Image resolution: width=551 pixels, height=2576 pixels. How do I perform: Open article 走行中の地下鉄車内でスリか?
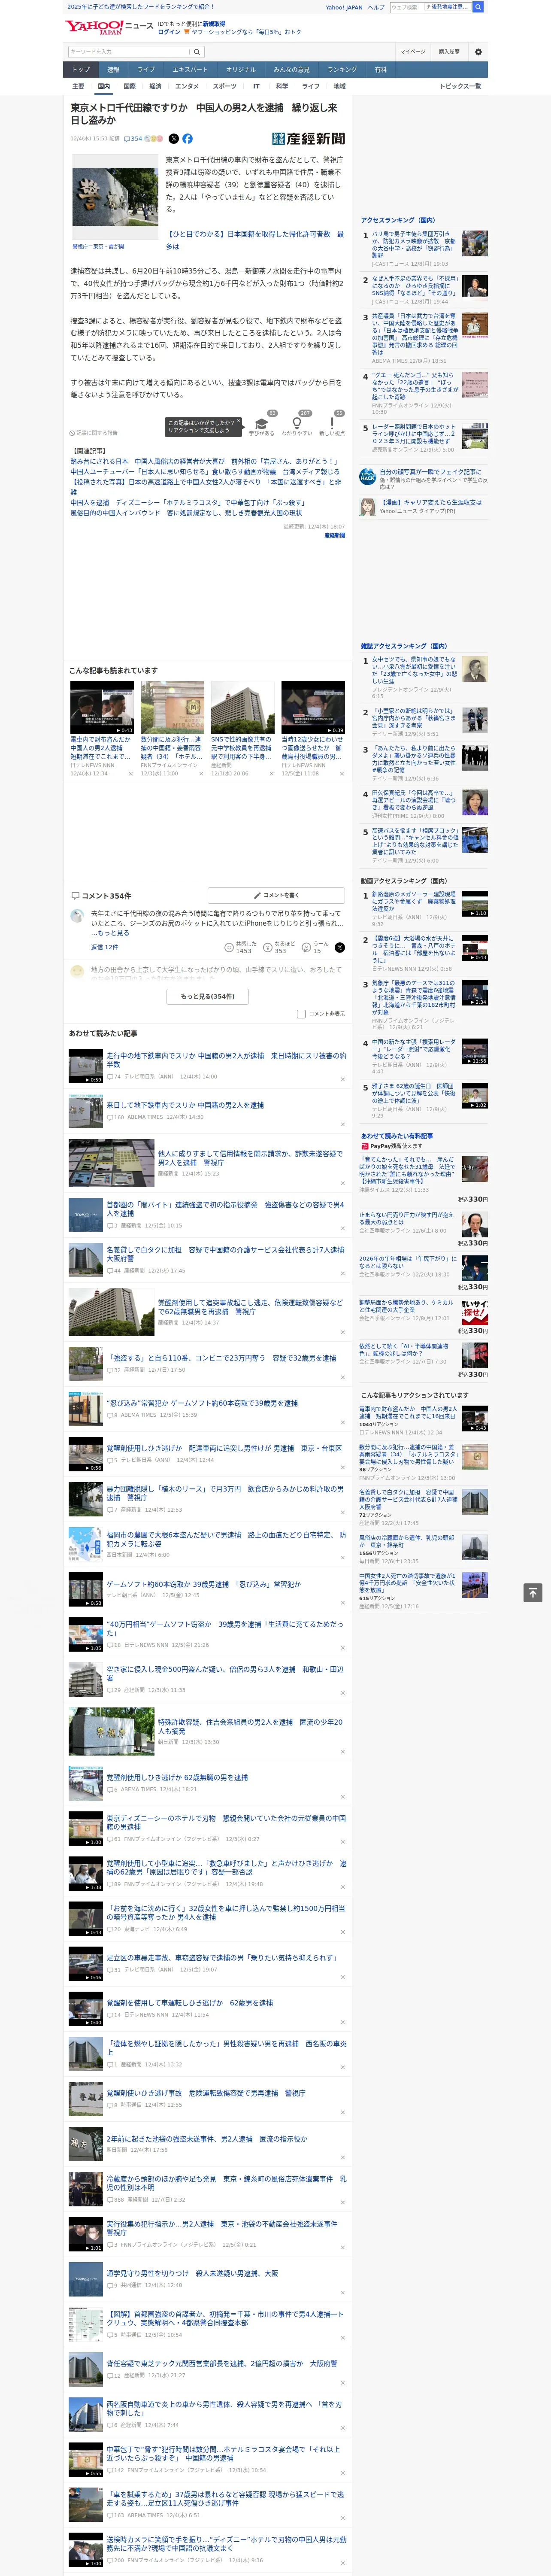(226, 1060)
